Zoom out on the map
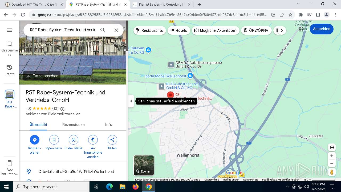341x192 pixels. 332,163
